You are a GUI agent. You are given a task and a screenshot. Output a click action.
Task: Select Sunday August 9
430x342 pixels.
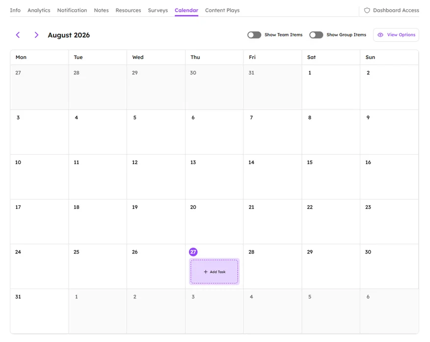[389, 132]
